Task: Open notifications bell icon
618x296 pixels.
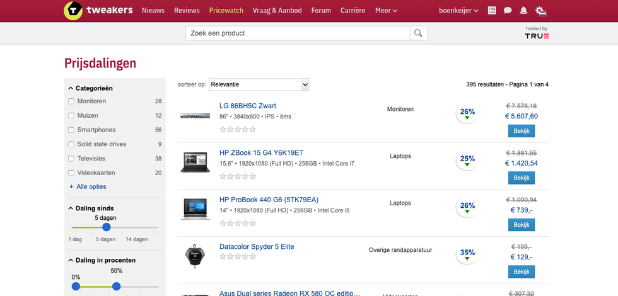Action: (x=523, y=11)
